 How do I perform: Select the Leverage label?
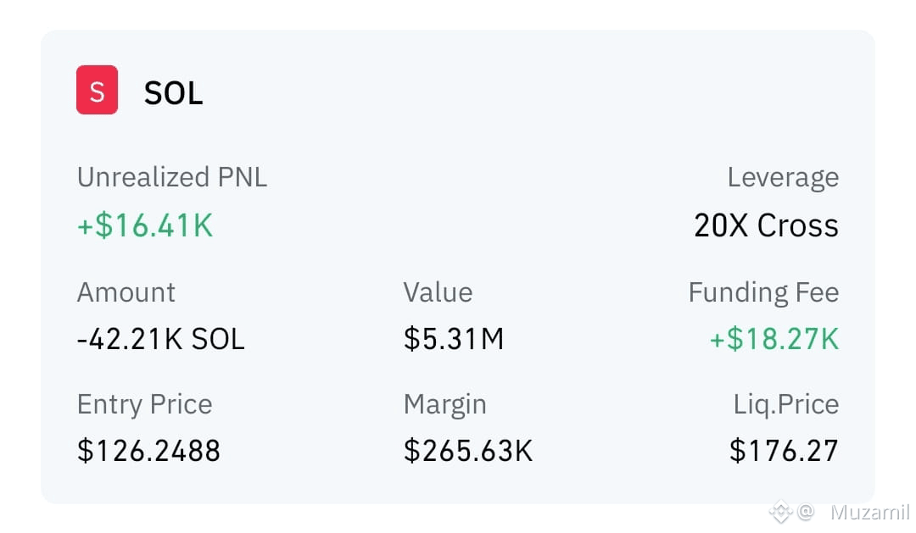point(783,178)
